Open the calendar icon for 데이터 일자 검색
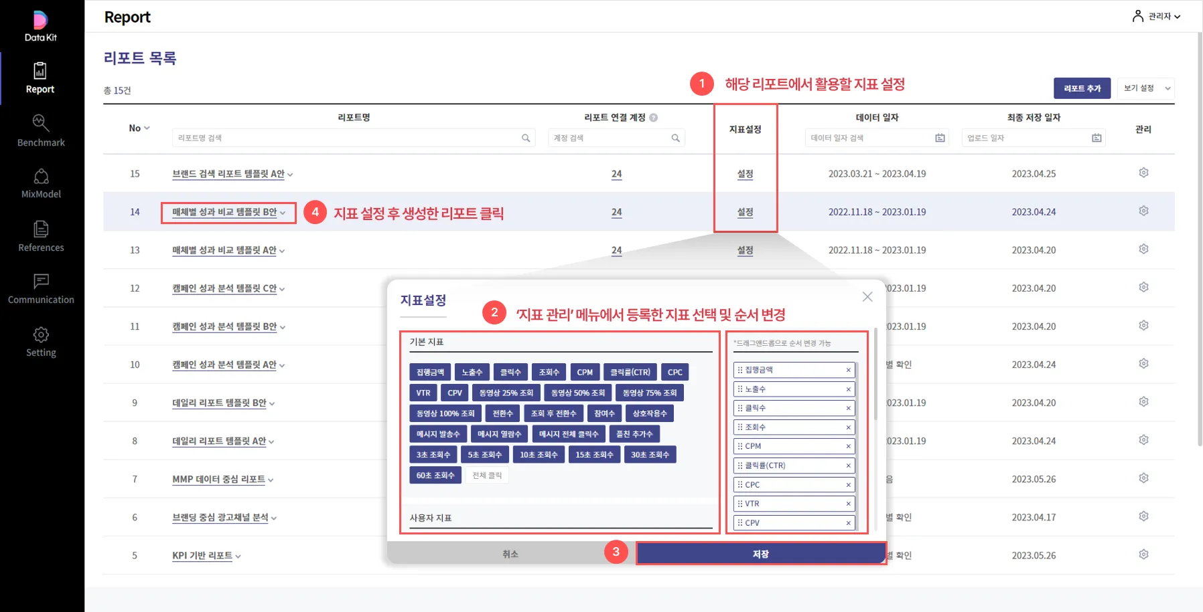The image size is (1203, 612). (940, 138)
